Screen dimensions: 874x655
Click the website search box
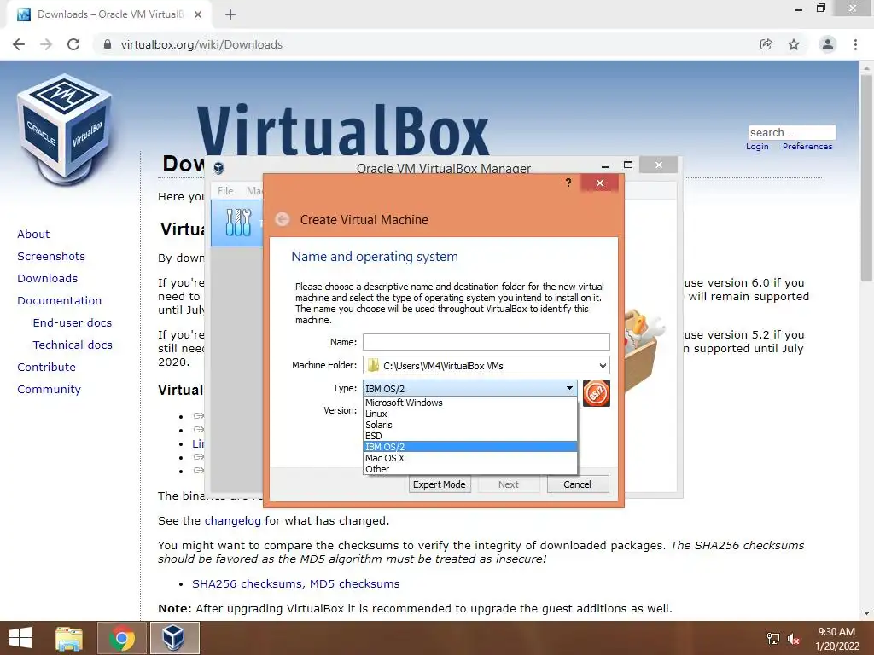[x=792, y=132]
